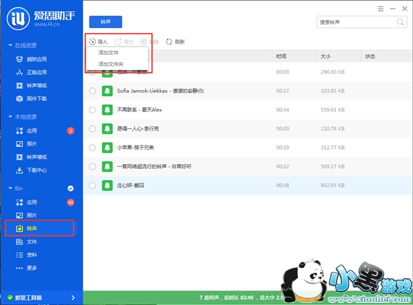Open the hamburger menu icon at top right
The width and height of the screenshot is (413, 305).
381,9
